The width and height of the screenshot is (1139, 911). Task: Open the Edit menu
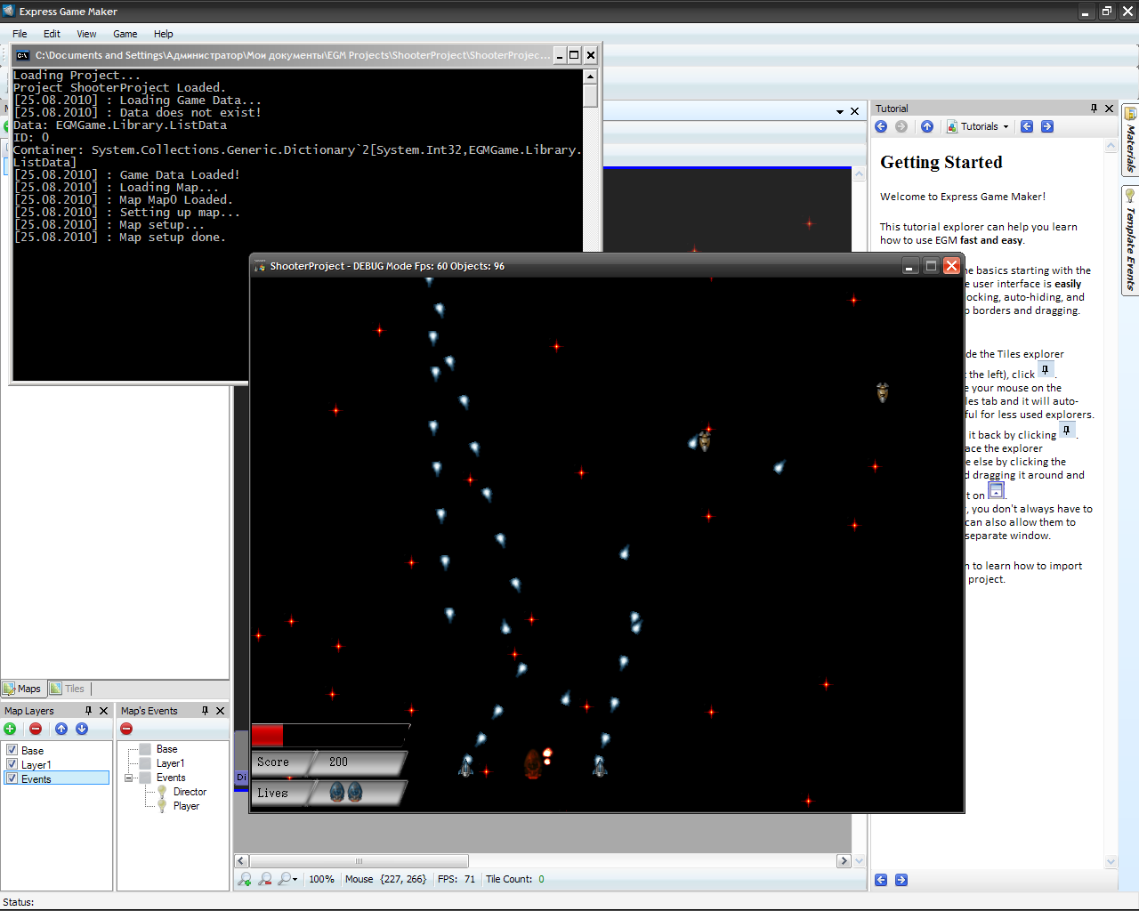click(x=52, y=34)
